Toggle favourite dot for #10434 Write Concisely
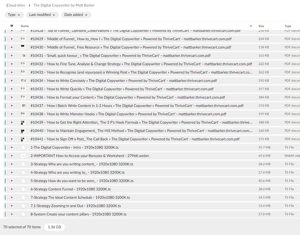The height and width of the screenshot is (235, 300). pos(12,81)
